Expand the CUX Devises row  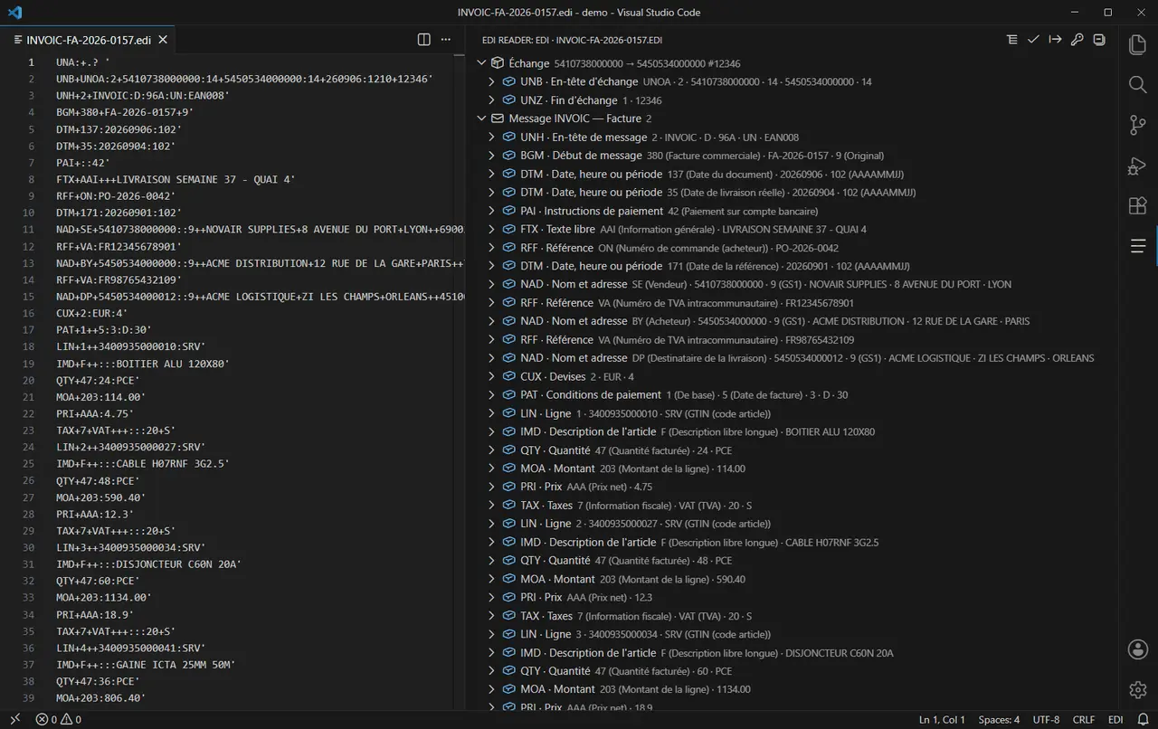(x=492, y=376)
